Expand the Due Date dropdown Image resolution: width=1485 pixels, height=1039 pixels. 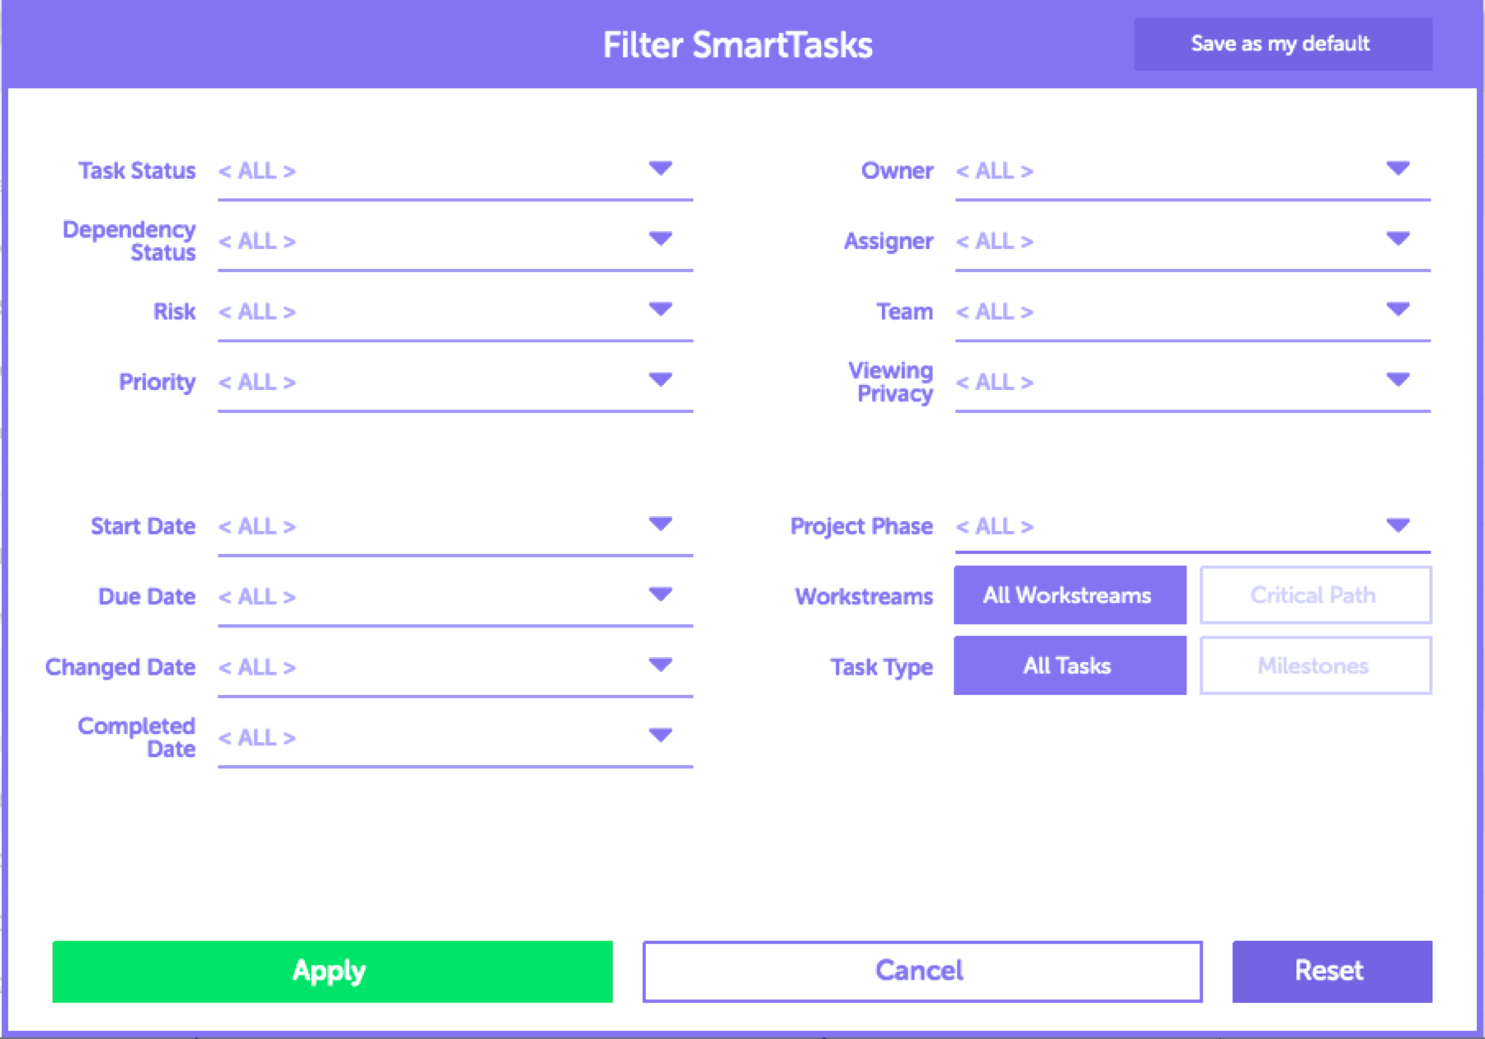[x=660, y=595]
